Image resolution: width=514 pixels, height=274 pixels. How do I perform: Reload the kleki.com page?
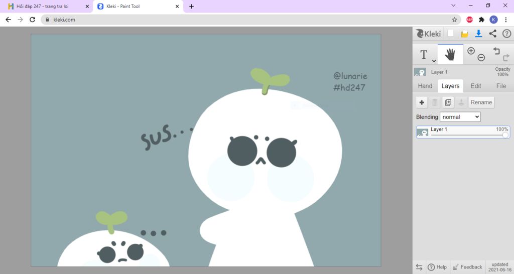[x=32, y=20]
